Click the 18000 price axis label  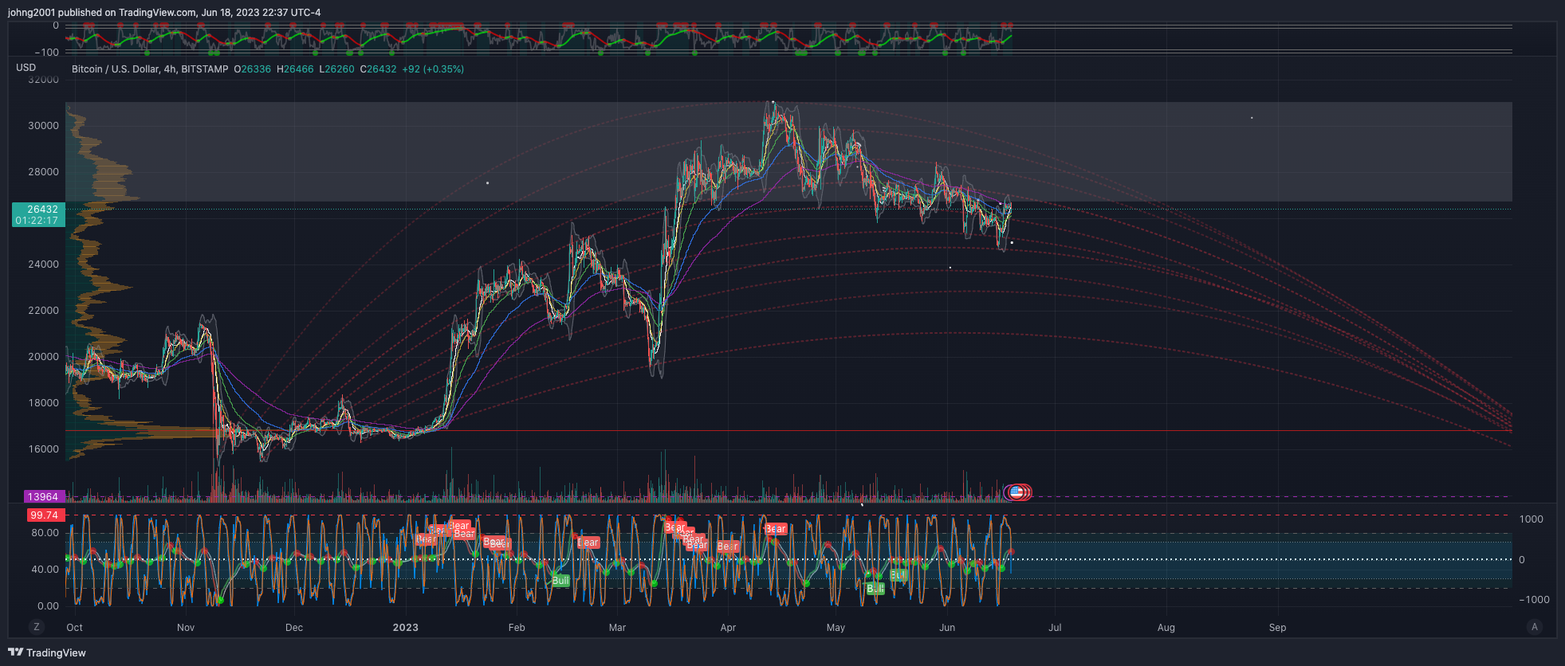click(44, 403)
